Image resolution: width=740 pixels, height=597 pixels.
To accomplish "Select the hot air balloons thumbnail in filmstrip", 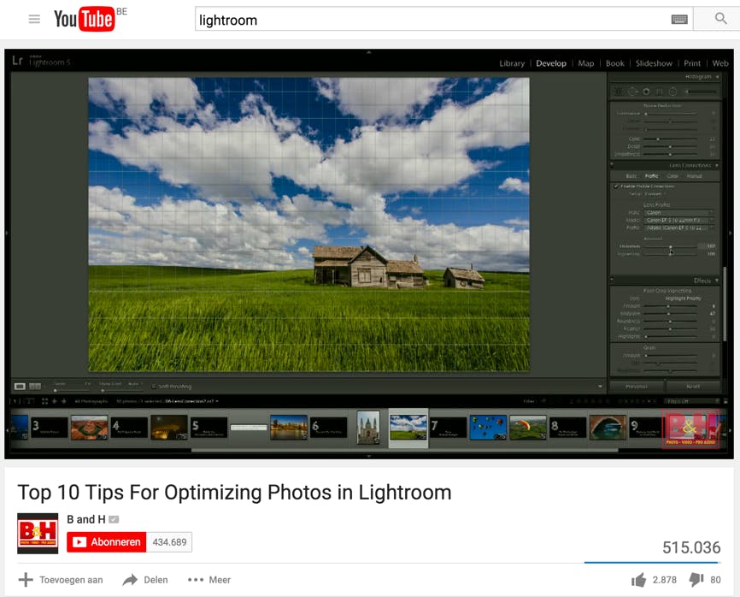I will pos(488,428).
